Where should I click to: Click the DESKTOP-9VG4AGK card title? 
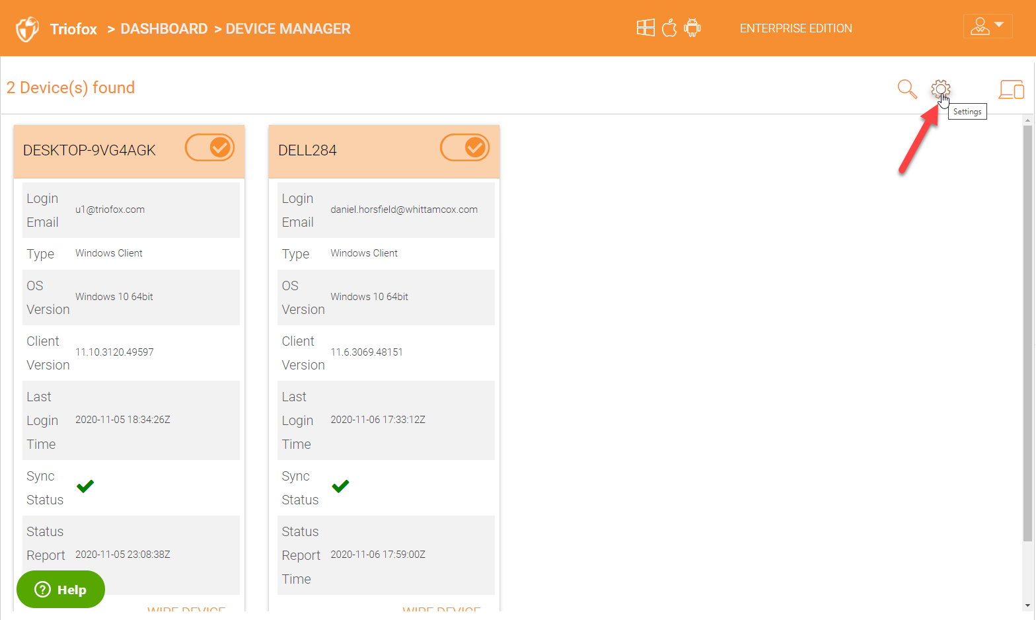pos(89,151)
